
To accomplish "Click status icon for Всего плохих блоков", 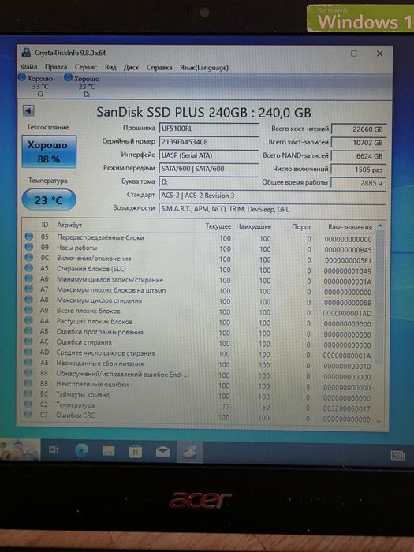I will click(29, 310).
